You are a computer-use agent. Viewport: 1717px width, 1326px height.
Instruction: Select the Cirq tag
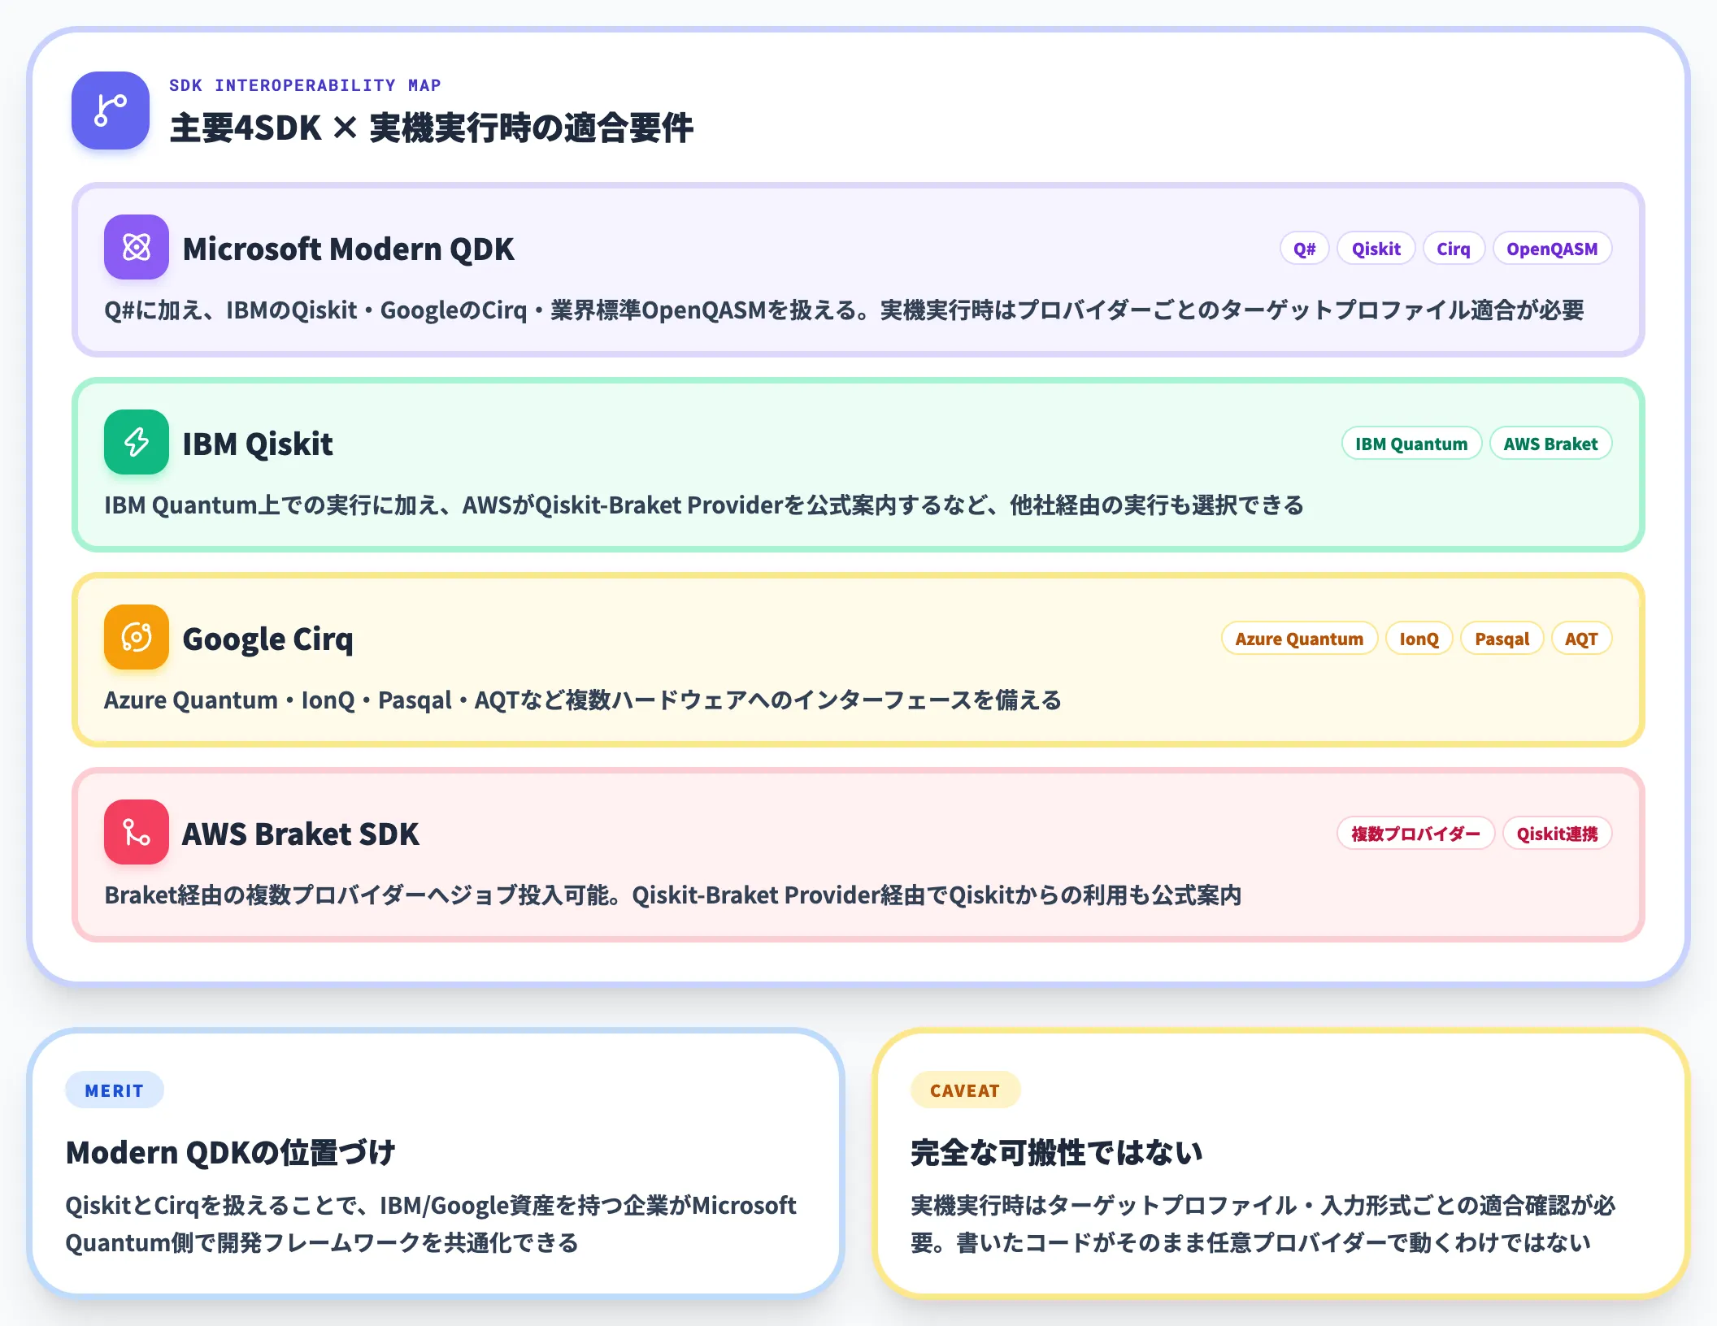1454,249
